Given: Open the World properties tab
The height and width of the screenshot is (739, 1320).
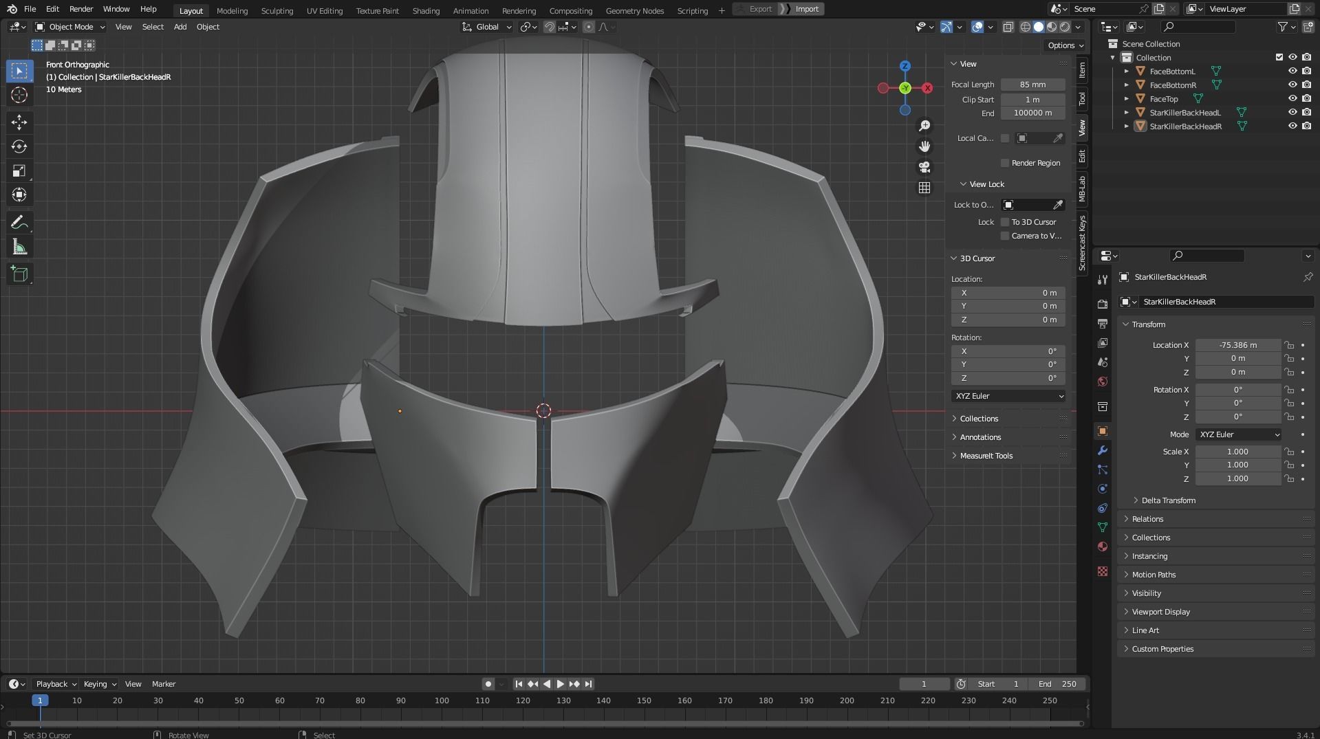Looking at the screenshot, I should point(1103,382).
